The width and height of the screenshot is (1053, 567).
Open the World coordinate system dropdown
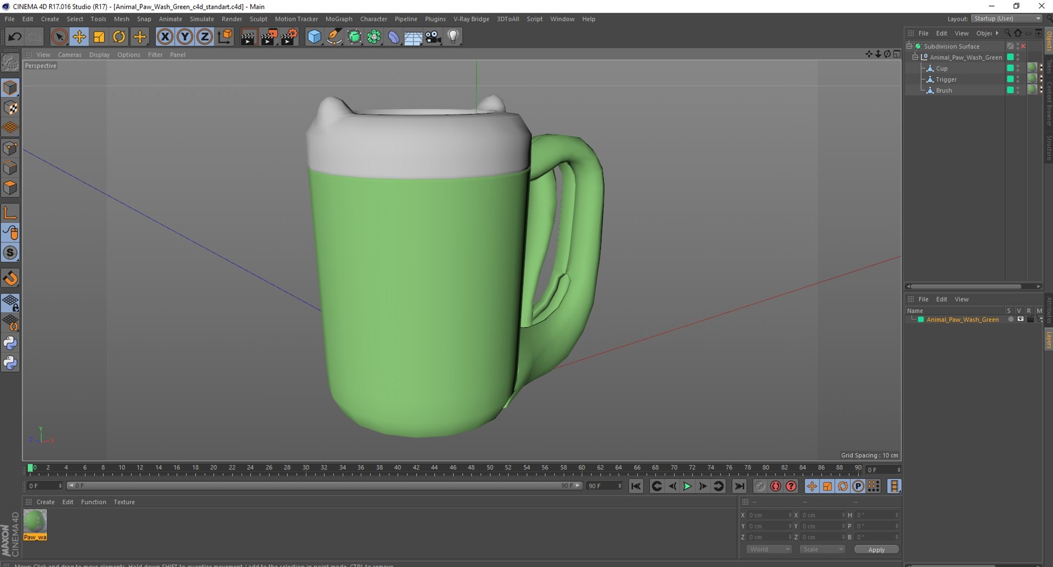768,549
